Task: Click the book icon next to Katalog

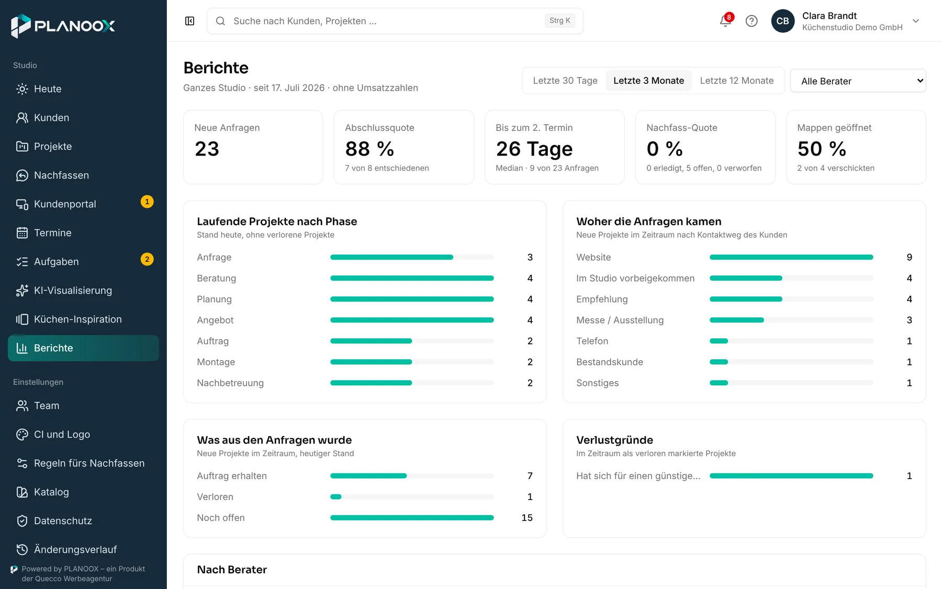Action: pos(22,492)
